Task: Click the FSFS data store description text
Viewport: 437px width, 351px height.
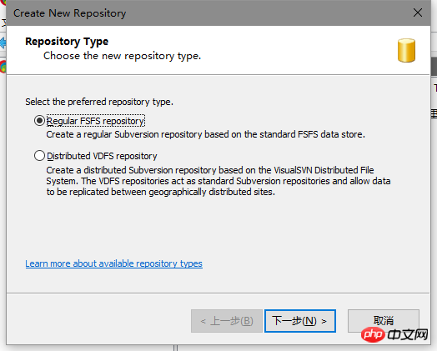Action: tap(205, 134)
